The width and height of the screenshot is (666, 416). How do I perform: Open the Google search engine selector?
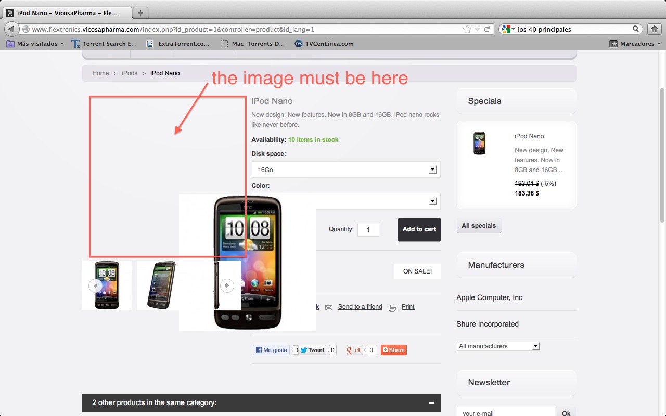click(x=507, y=29)
